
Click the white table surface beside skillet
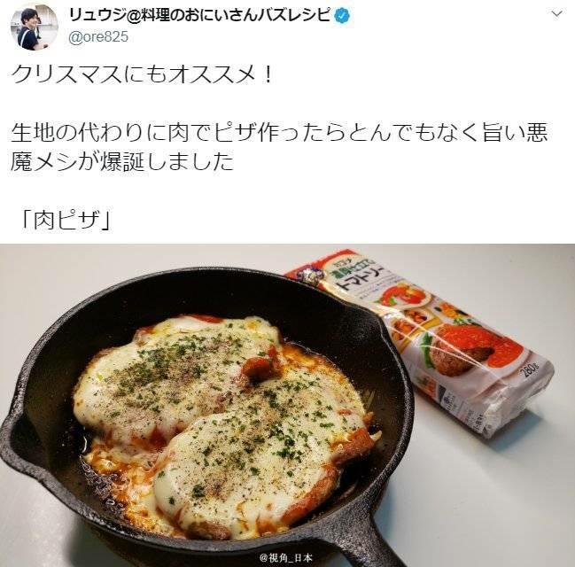(477, 495)
